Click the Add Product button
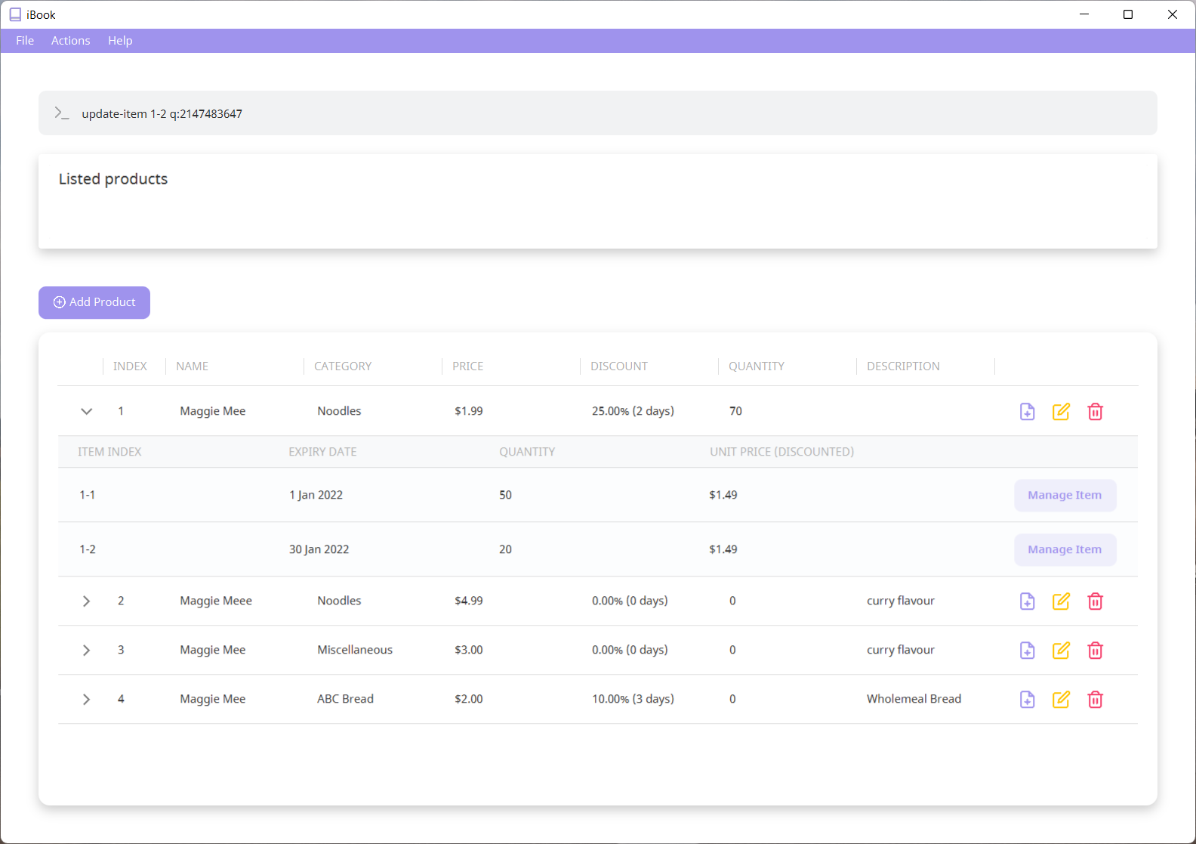 coord(94,302)
